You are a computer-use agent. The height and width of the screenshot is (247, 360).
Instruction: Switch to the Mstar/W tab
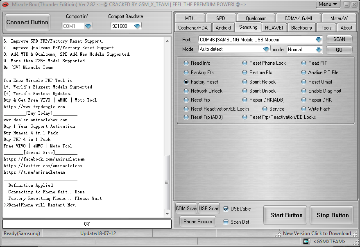pyautogui.click(x=339, y=18)
